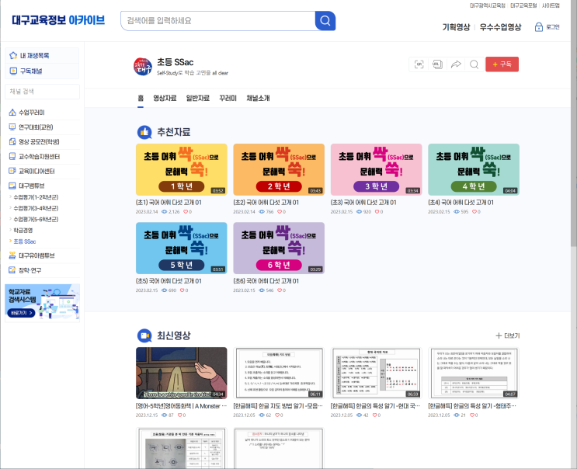Click the heart on (초4) 국어 어휘 video

pos(474,212)
